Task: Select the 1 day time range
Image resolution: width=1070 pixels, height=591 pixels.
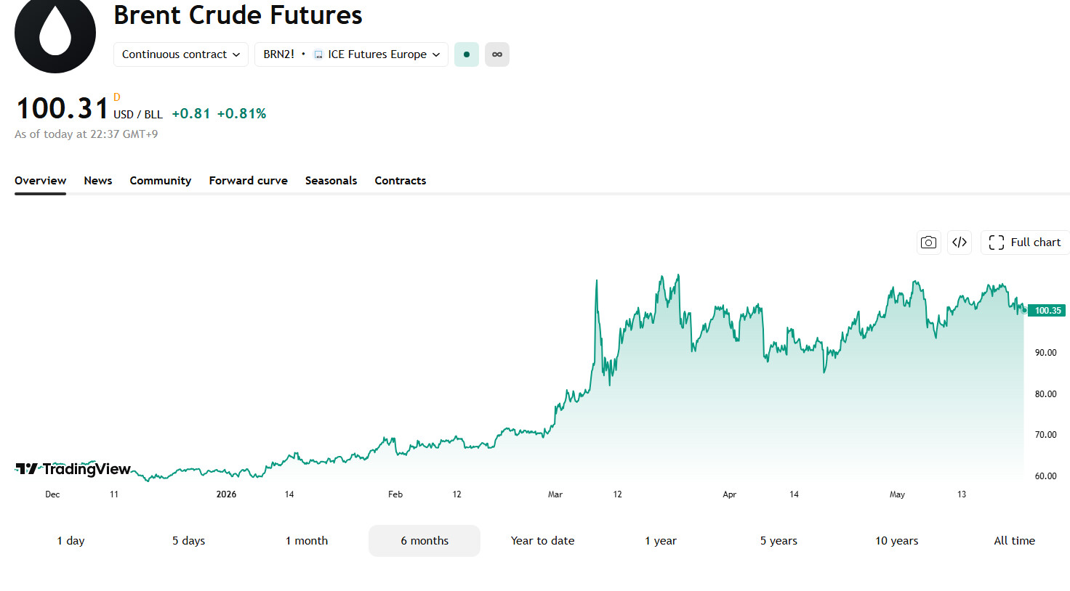Action: coord(71,541)
